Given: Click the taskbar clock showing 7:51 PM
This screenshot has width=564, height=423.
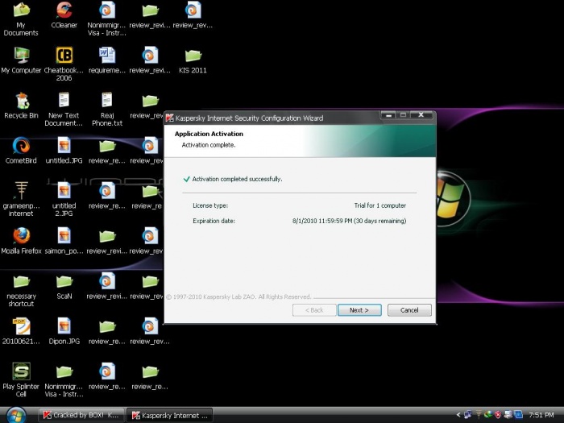Looking at the screenshot, I should [541, 415].
